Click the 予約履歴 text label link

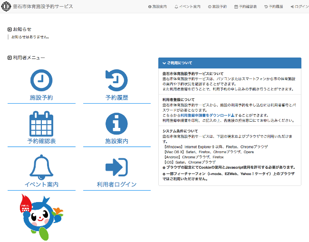(x=116, y=98)
